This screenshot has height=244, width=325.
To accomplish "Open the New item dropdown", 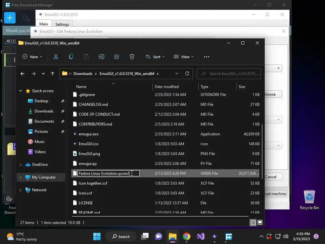I will tap(32, 57).
